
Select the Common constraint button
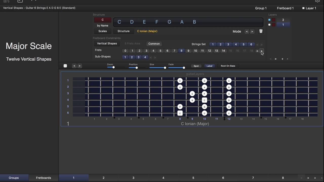pyautogui.click(x=154, y=44)
